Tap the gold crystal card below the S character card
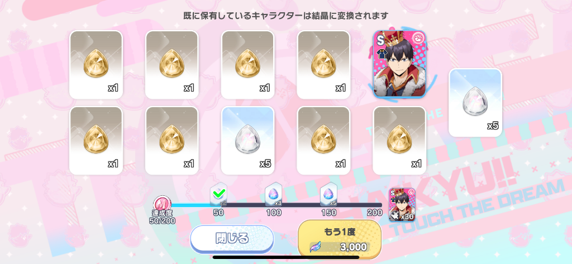 pos(399,141)
